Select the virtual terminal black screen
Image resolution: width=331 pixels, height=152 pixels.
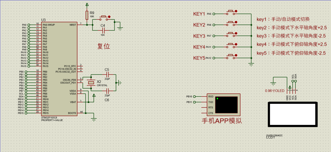pos(226,105)
